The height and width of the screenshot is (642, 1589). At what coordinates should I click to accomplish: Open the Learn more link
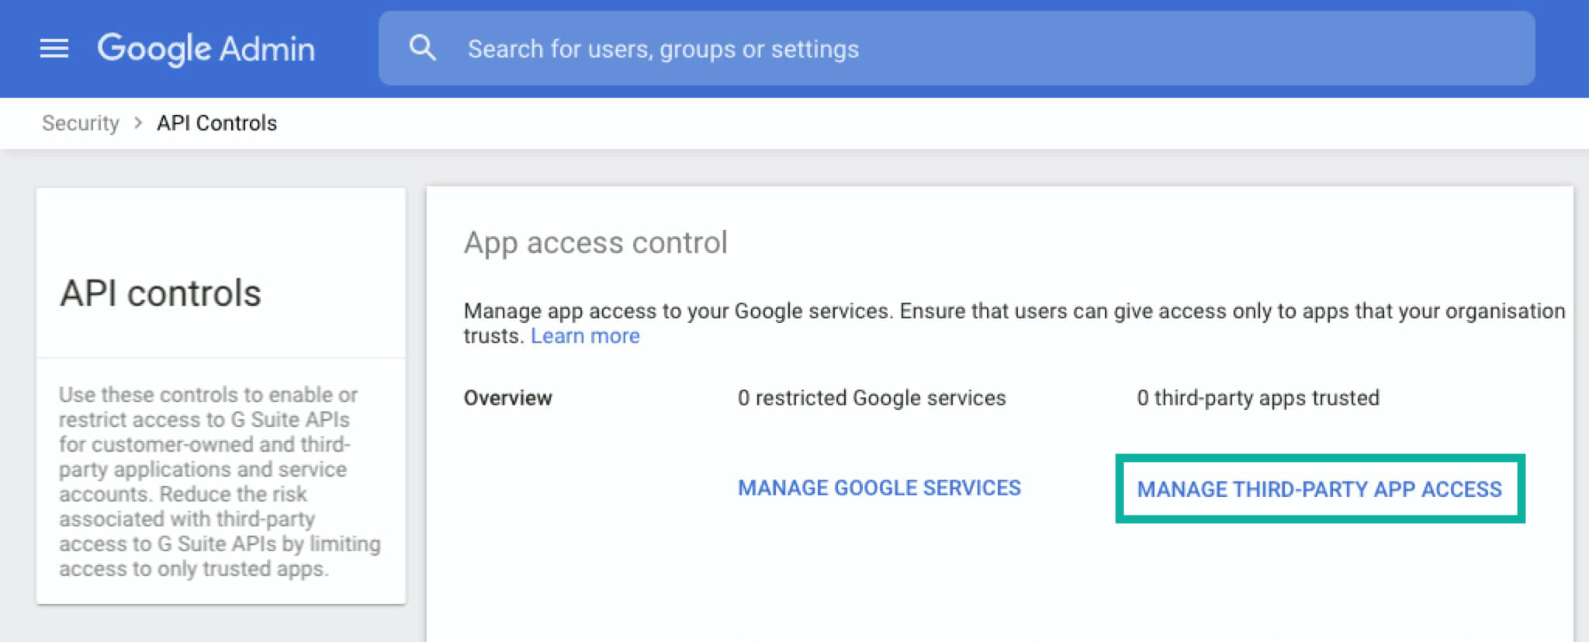click(585, 336)
